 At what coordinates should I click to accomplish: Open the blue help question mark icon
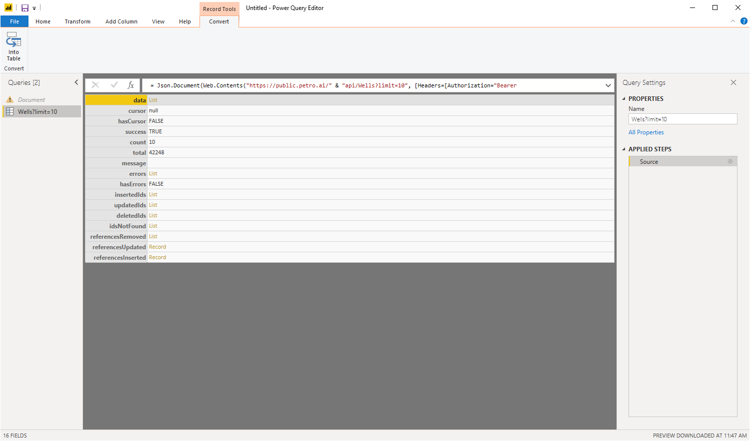[743, 21]
